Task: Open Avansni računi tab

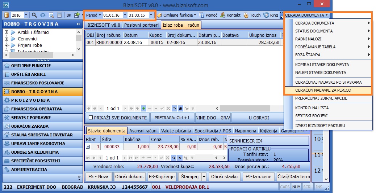Action: click(x=143, y=131)
